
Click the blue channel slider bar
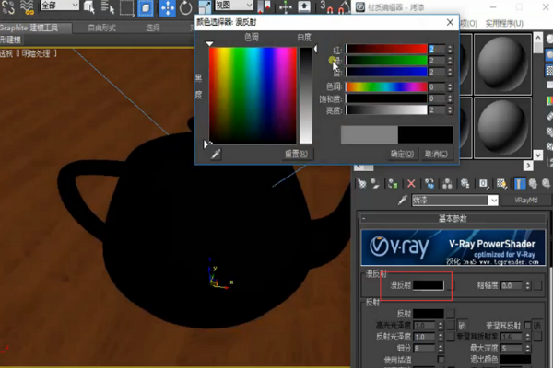(x=386, y=72)
